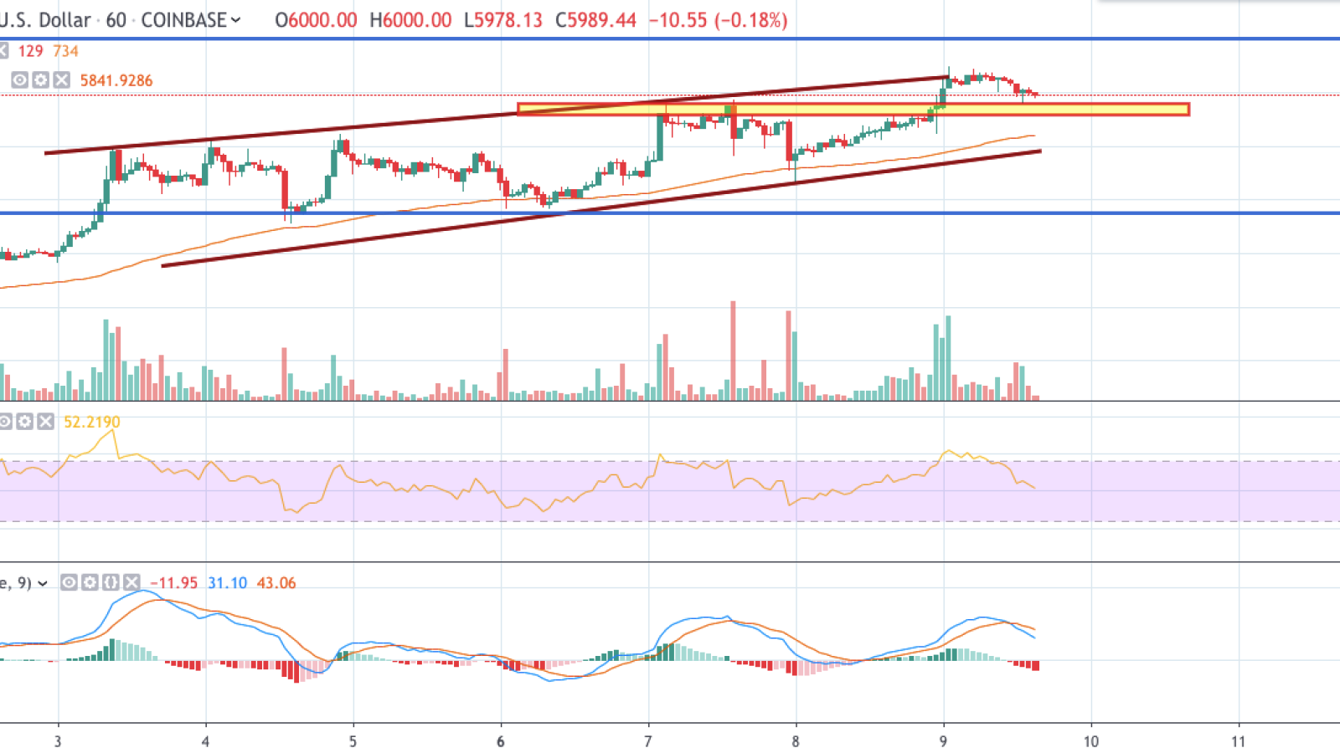Screen dimensions: 1340x753
Task: Click date label 10 on time axis
Action: pos(1090,741)
